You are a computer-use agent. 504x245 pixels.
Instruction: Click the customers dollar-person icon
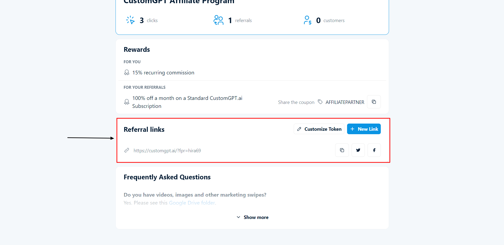click(307, 20)
